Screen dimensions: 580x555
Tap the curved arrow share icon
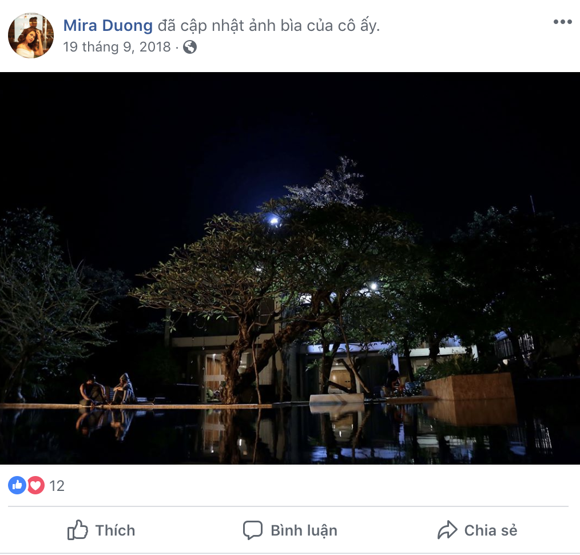[x=447, y=530]
